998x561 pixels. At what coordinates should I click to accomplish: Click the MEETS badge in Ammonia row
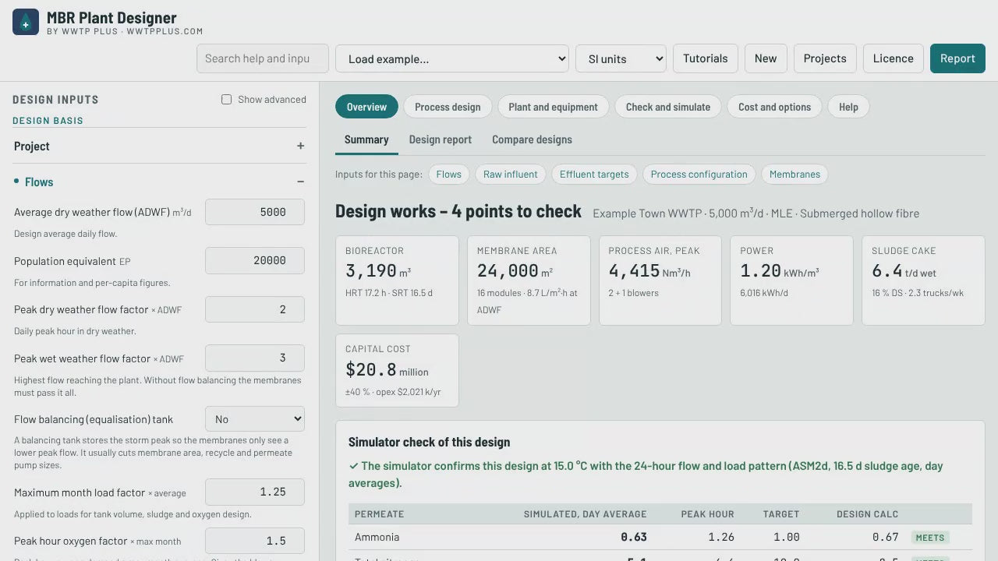click(x=930, y=538)
